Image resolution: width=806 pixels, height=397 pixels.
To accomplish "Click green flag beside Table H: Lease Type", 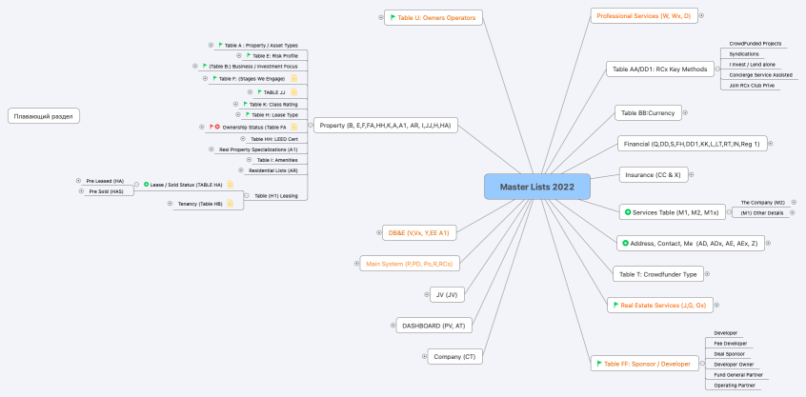I will coord(248,114).
